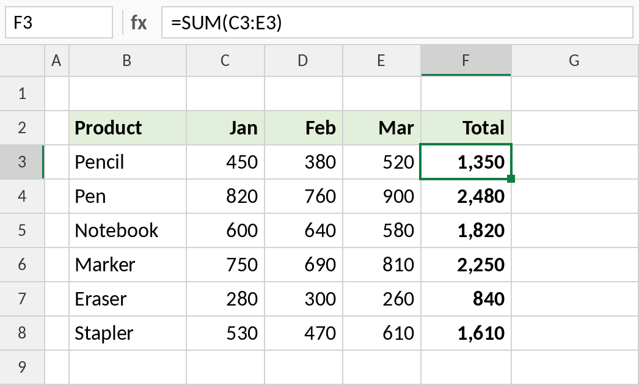The height and width of the screenshot is (385, 639).
Task: Click the Feb header cell
Action: (304, 128)
